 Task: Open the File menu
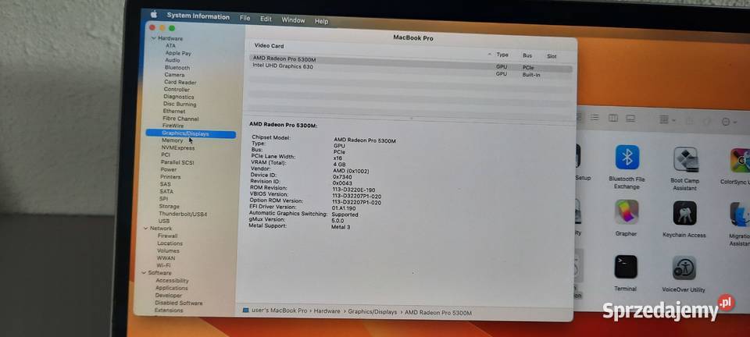pos(245,18)
